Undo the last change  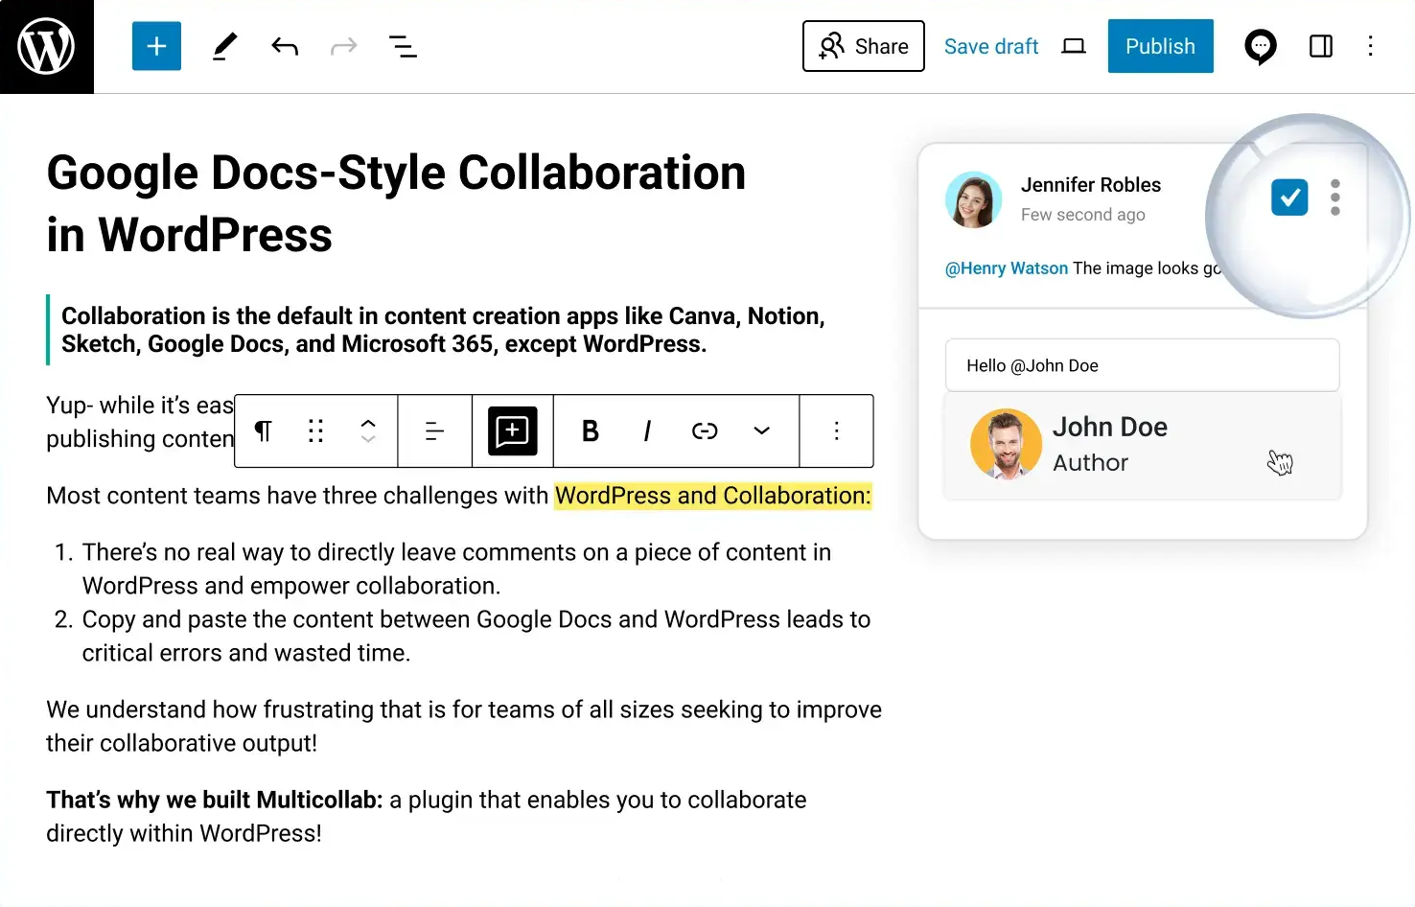pos(285,46)
